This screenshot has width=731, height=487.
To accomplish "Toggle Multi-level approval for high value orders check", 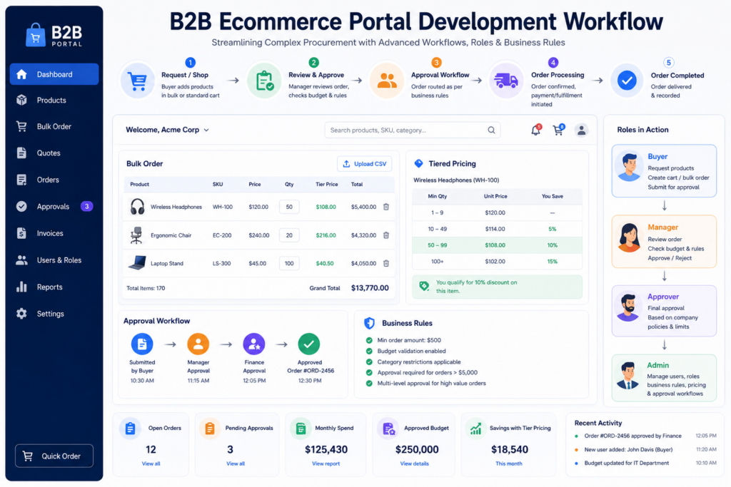I will coord(369,383).
